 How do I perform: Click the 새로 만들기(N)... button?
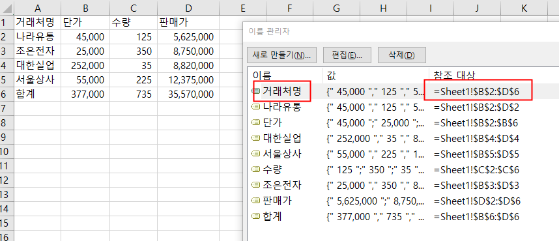(281, 55)
